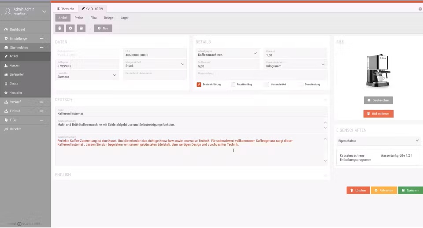
Task: Click the EAN input field
Action: point(155,53)
